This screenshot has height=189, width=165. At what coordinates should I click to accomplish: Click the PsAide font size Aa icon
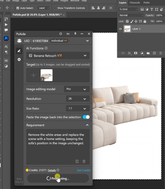[68, 34]
